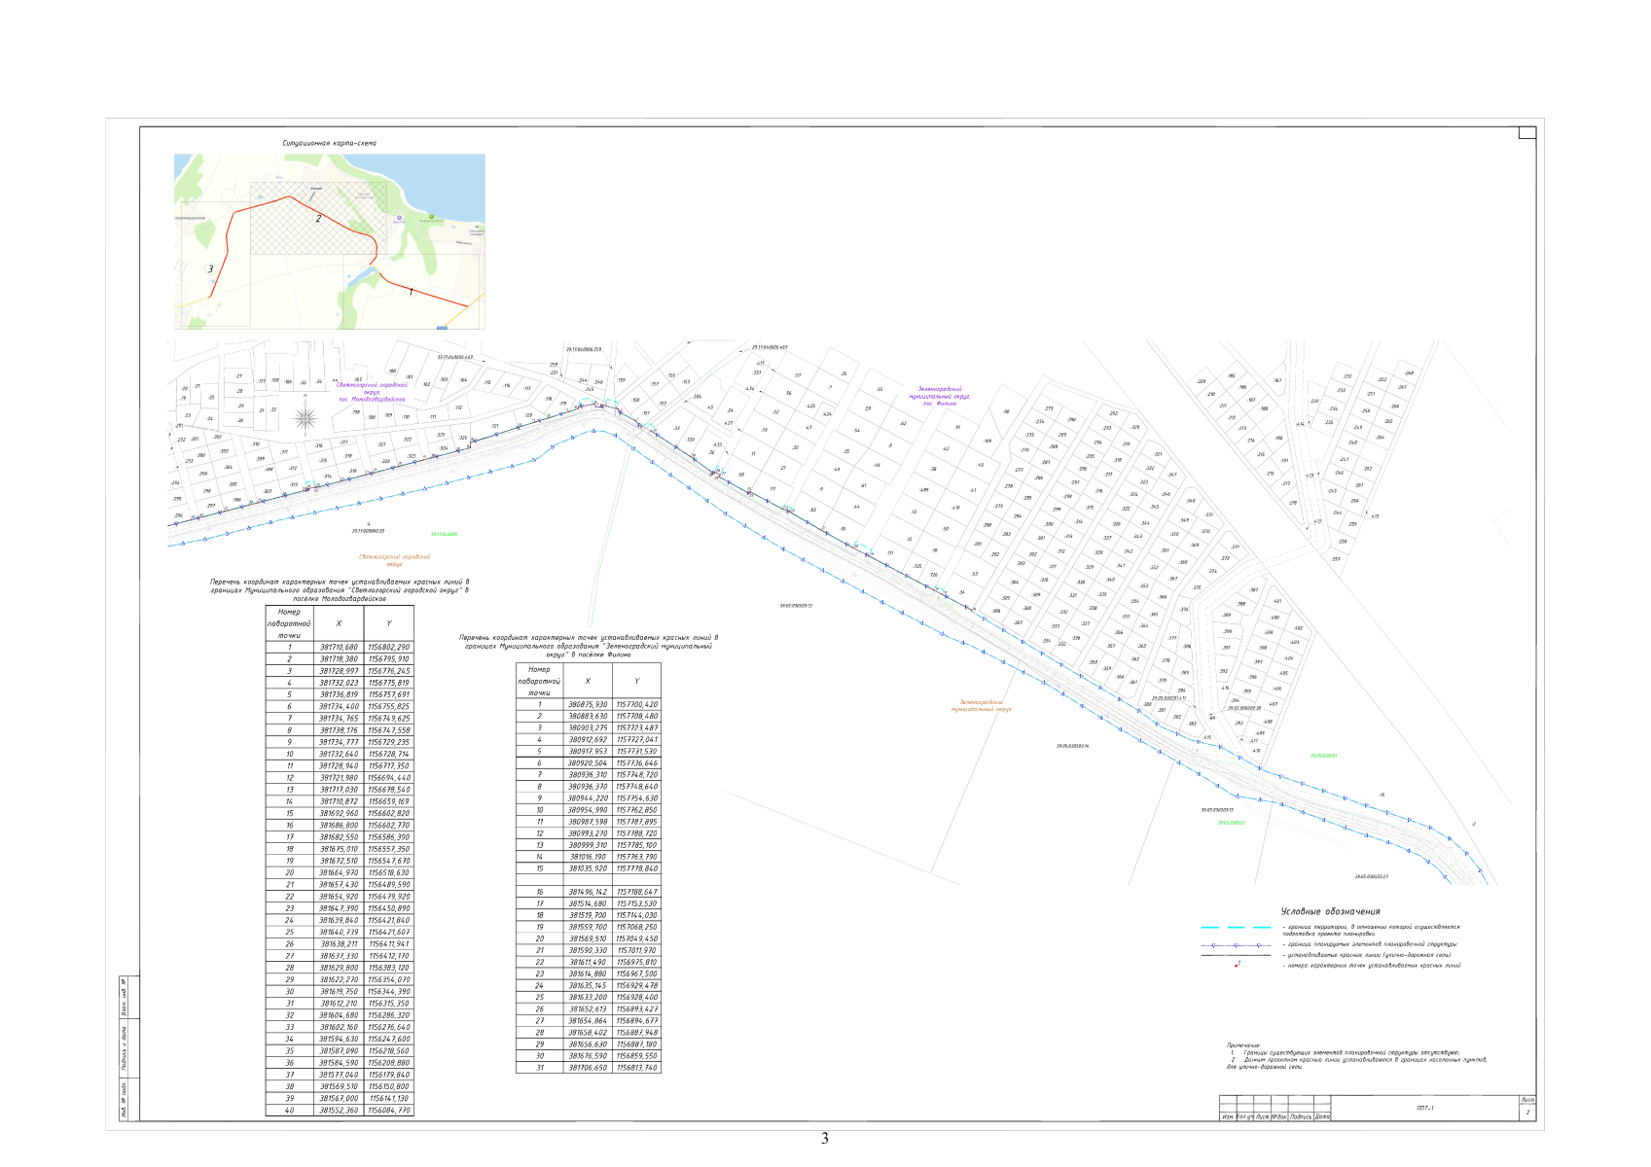Click circled number 1 on situational map
The height and width of the screenshot is (1167, 1651).
pyautogui.click(x=411, y=292)
